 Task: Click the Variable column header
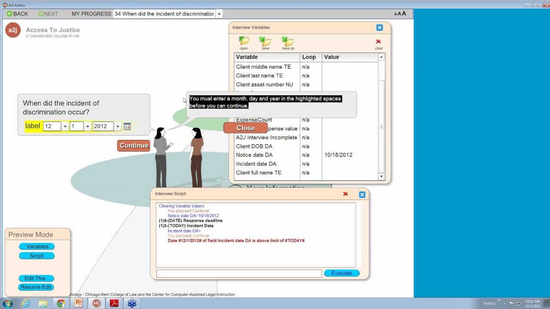(x=267, y=57)
